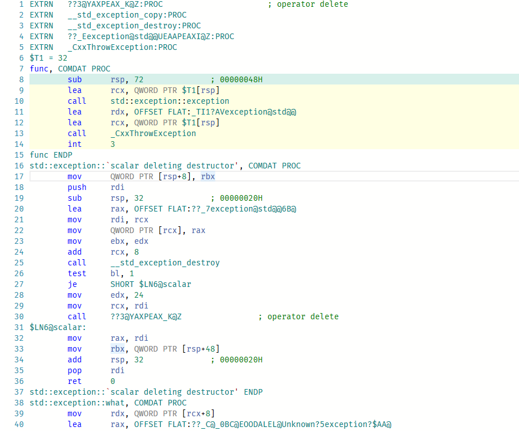
Task: Click highlighted 'rbx' on line 33
Action: (117, 349)
